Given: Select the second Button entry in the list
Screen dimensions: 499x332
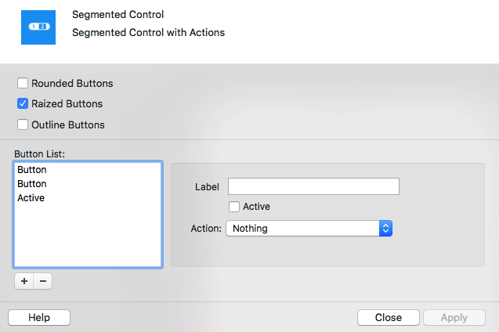Looking at the screenshot, I should (32, 184).
